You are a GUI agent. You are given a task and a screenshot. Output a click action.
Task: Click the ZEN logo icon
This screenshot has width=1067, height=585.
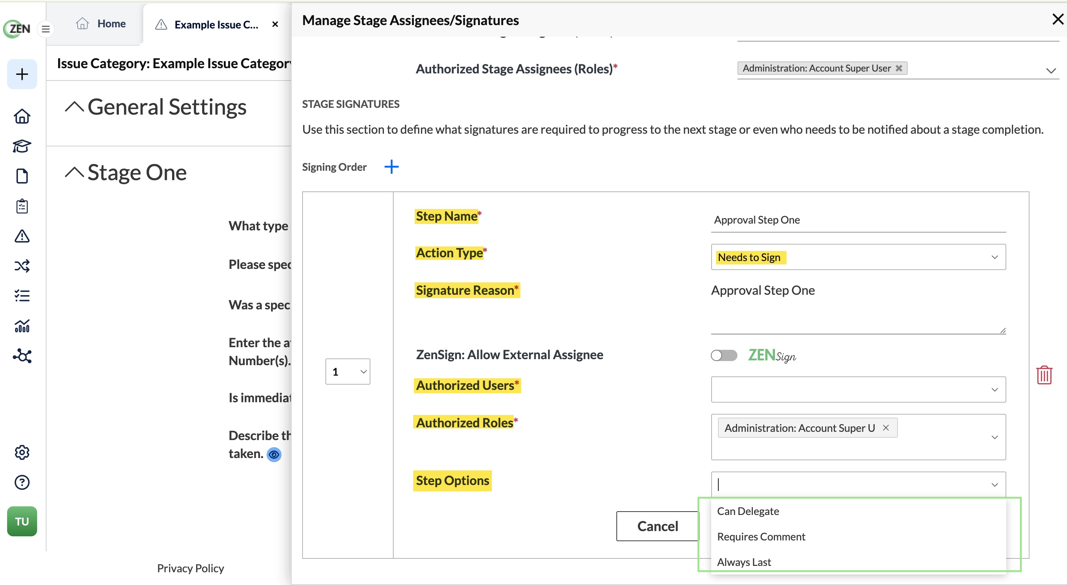(17, 28)
